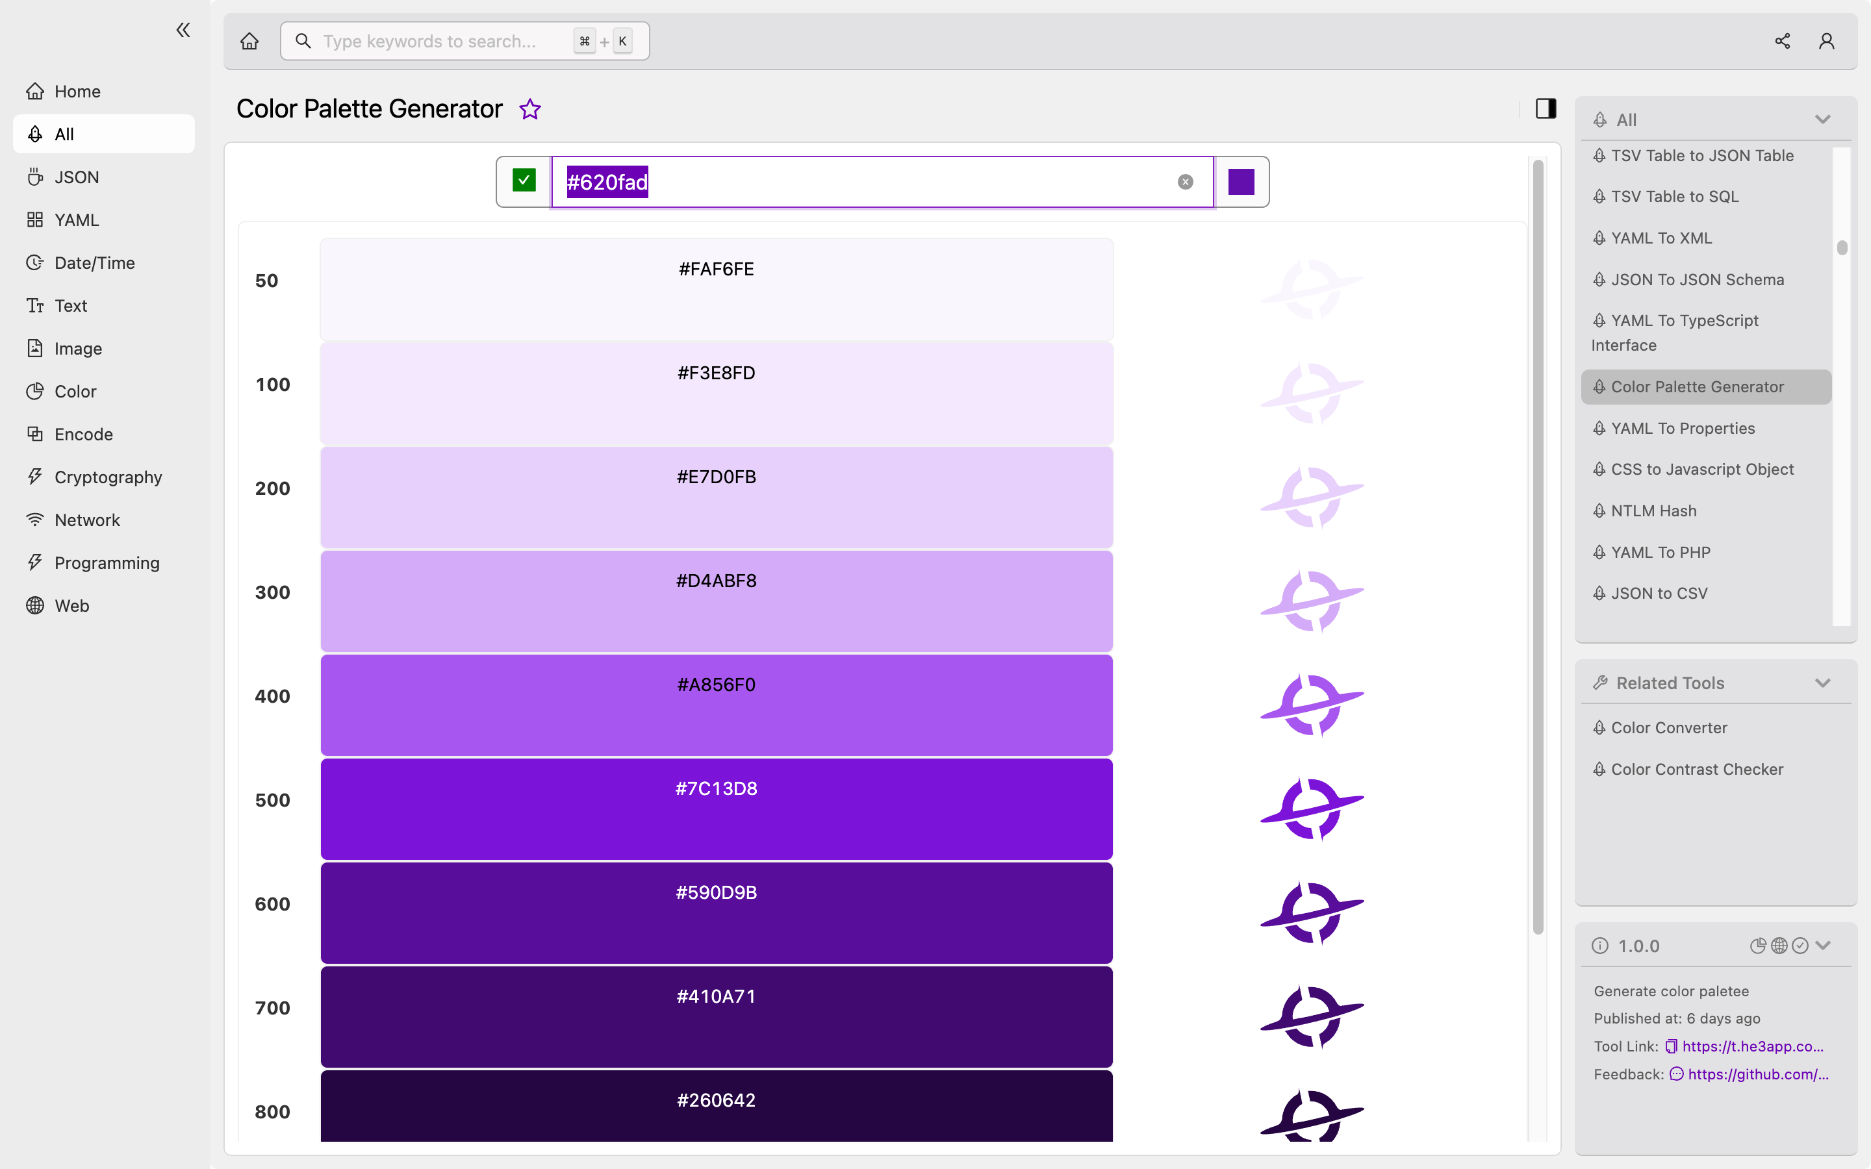Viewport: 1871px width, 1169px height.
Task: Select the Network tool icon
Action: pos(32,520)
